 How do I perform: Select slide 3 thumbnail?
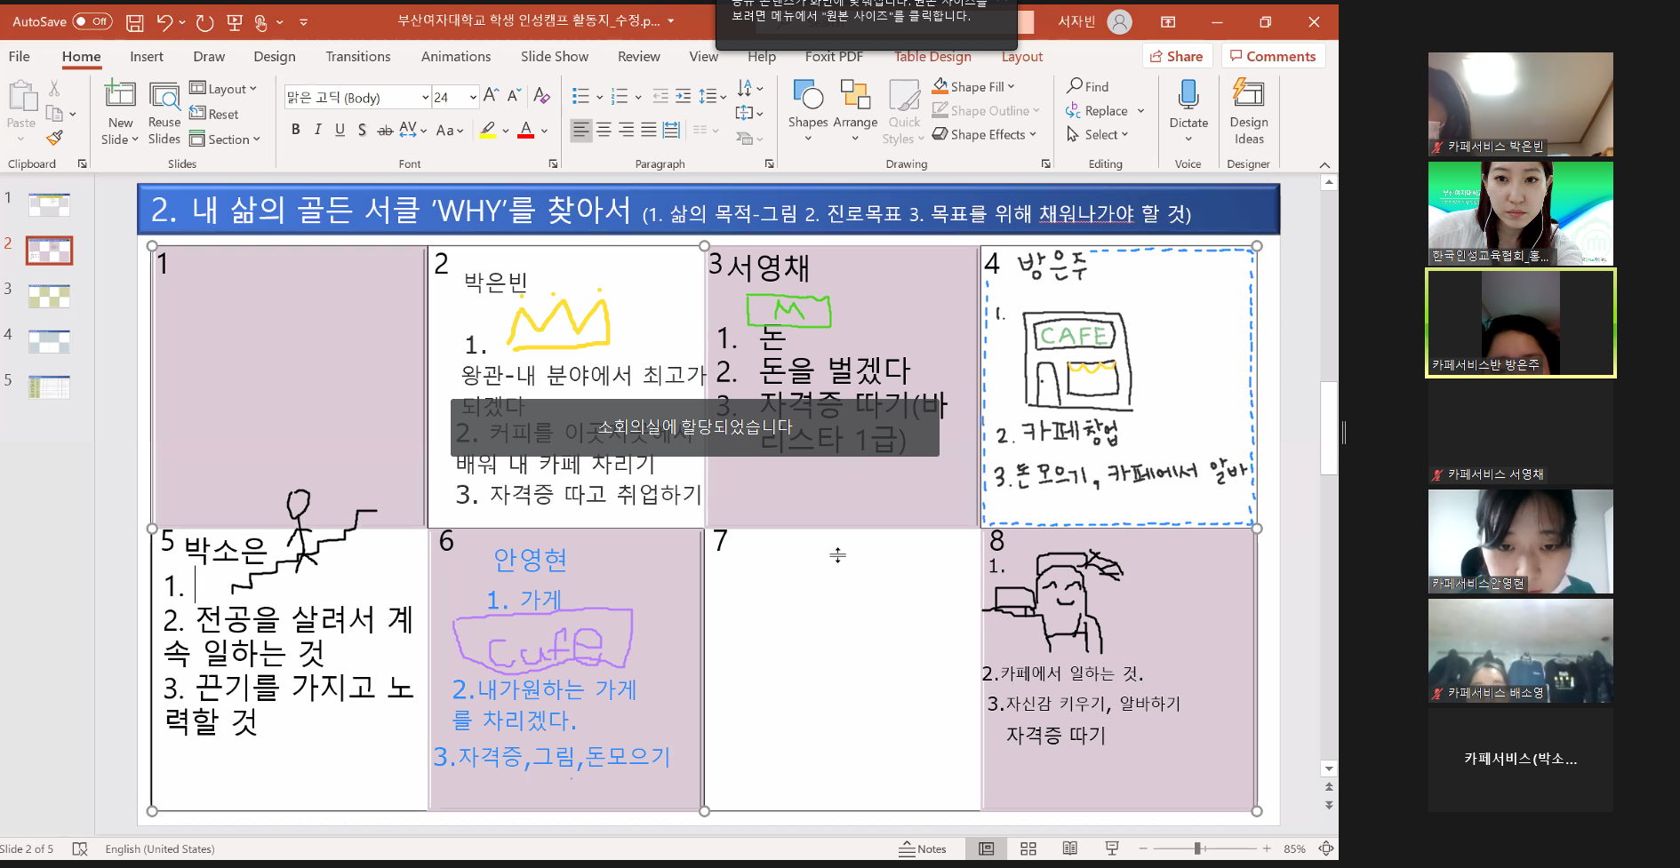[49, 296]
